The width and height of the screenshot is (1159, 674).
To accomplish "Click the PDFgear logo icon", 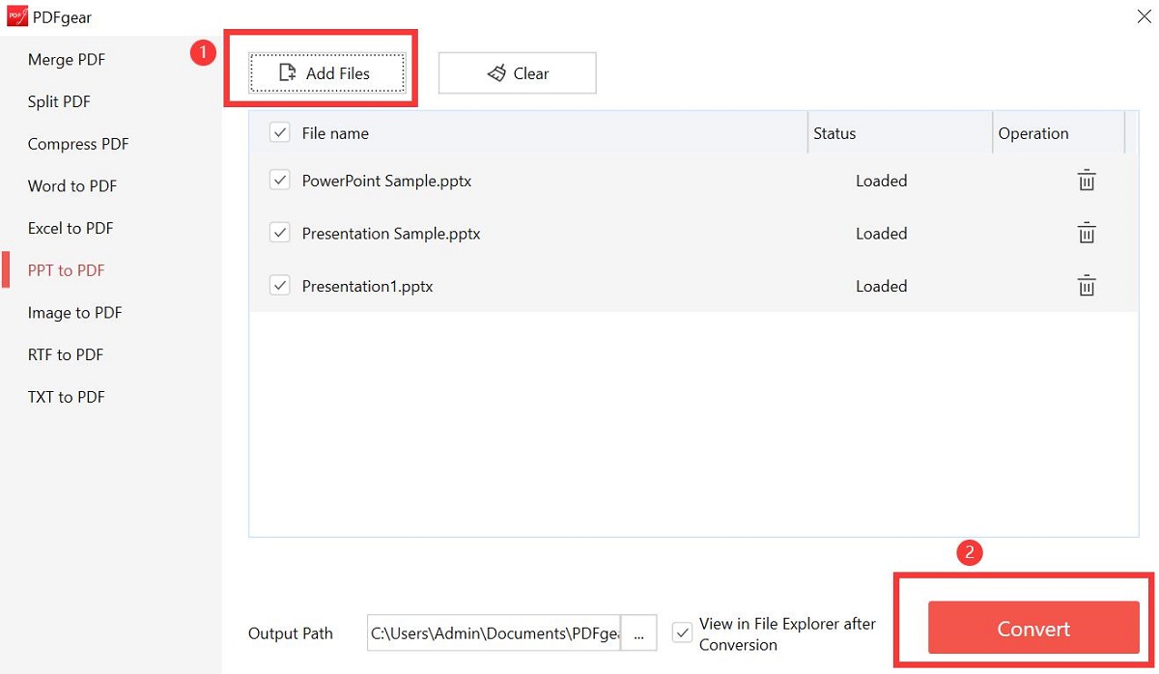I will [17, 16].
